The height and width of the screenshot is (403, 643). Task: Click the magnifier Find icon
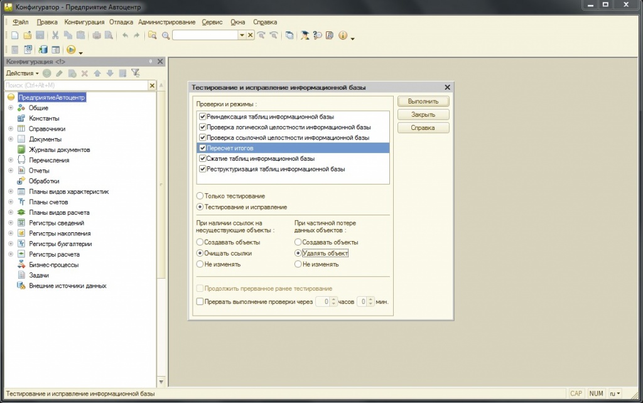[166, 36]
